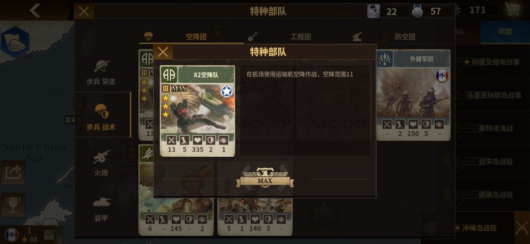Click the share export icon
This screenshot has height=244, width=530.
(x=13, y=172)
